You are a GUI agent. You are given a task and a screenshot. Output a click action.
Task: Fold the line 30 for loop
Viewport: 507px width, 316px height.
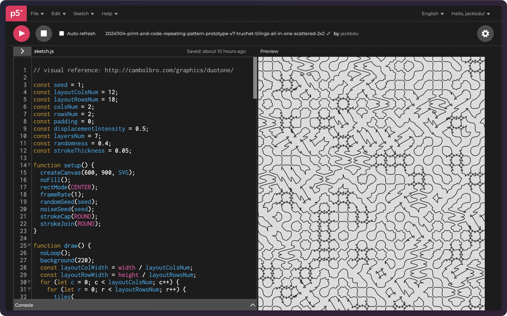point(29,282)
